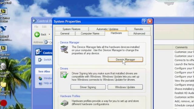Open the File menu in Control Panel
194x109 pixels.
[x=36, y=27]
